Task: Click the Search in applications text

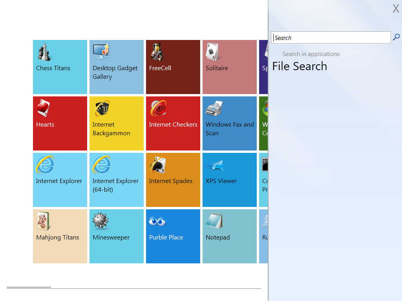Action: (x=311, y=54)
